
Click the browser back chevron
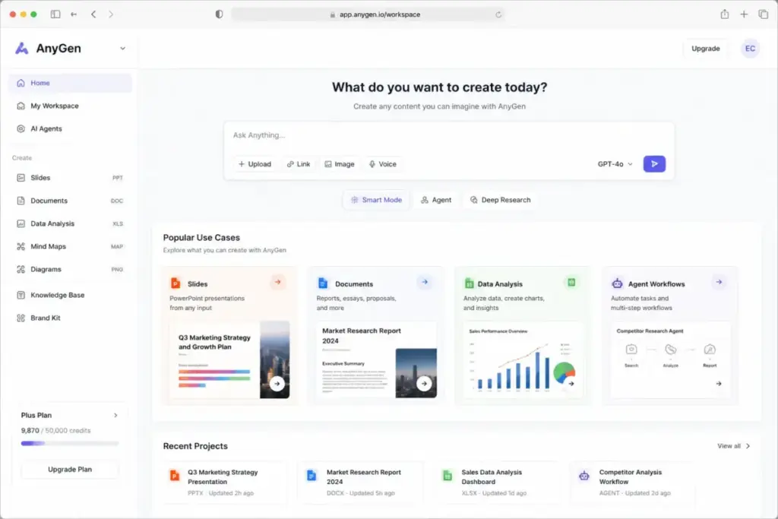point(93,14)
